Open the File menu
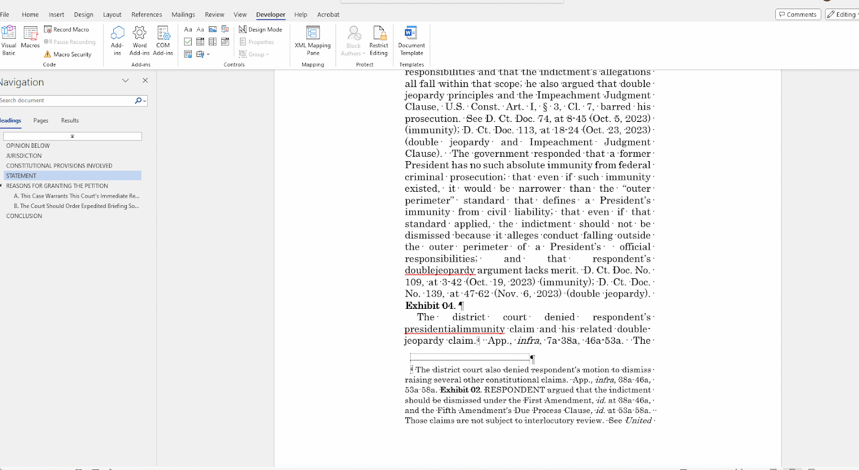Screen dimensions: 859x470 pyautogui.click(x=5, y=15)
